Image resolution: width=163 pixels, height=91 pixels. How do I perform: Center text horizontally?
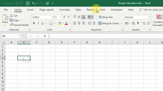(79, 23)
